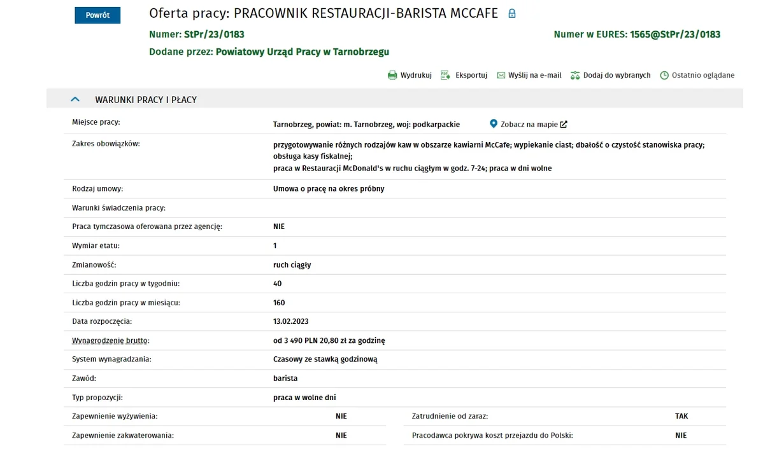
Task: Click Umowa o pracę na okres próbny value
Action: point(329,189)
